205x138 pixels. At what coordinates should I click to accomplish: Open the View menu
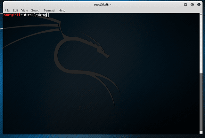tap(25, 10)
